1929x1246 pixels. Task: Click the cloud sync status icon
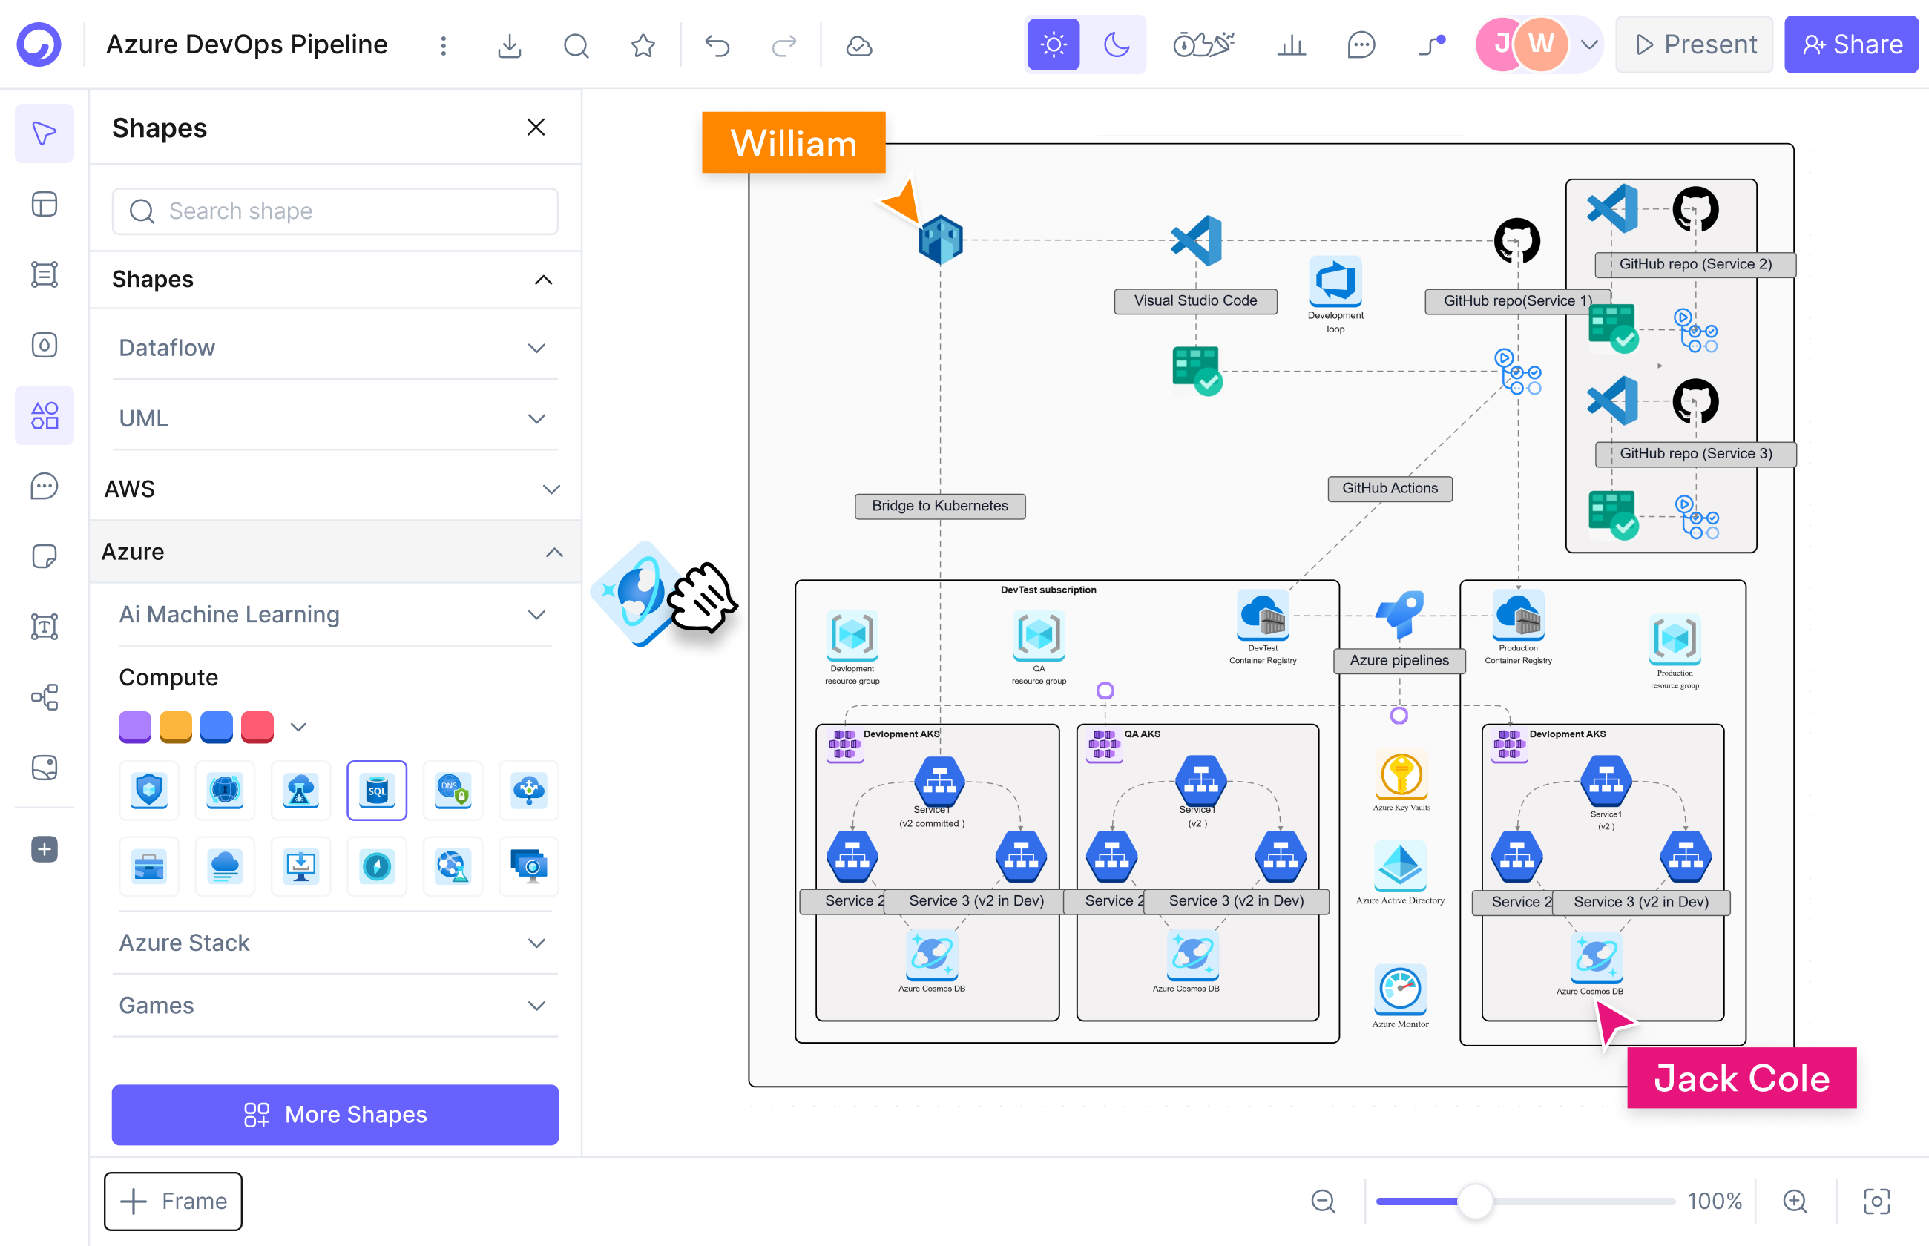[858, 45]
